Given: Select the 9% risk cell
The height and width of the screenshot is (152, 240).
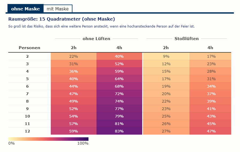Looking at the screenshot, I should point(166,56).
